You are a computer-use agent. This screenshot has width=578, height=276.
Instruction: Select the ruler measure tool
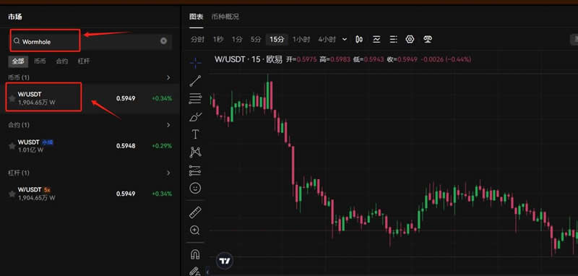point(195,212)
